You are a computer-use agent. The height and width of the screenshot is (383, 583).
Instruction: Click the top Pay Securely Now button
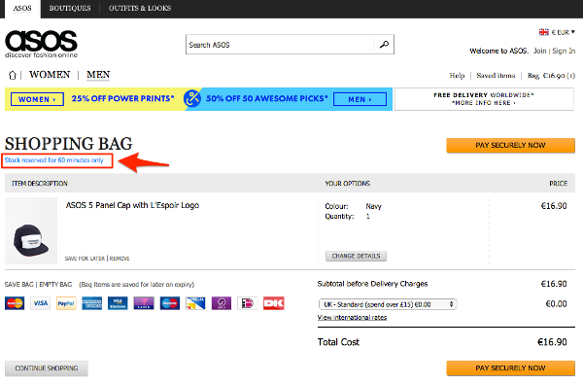(510, 146)
